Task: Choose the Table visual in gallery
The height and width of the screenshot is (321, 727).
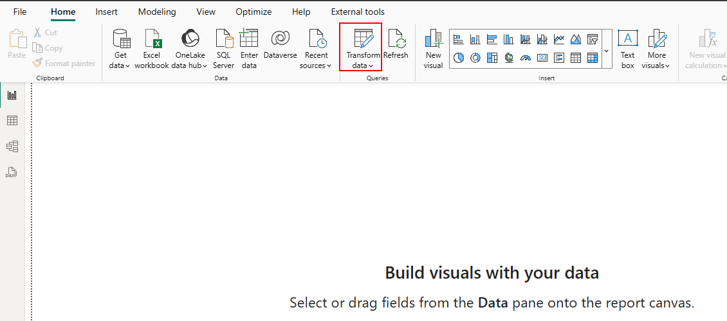Action: pyautogui.click(x=575, y=58)
